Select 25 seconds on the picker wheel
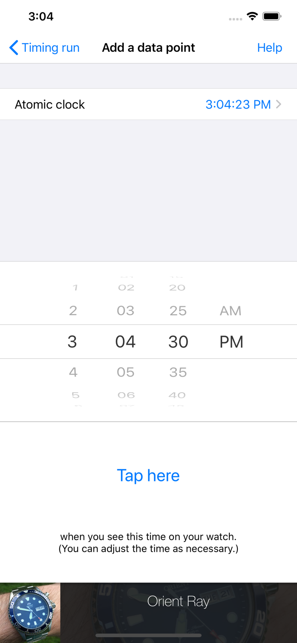Screen dimensions: 297x643 point(178,310)
